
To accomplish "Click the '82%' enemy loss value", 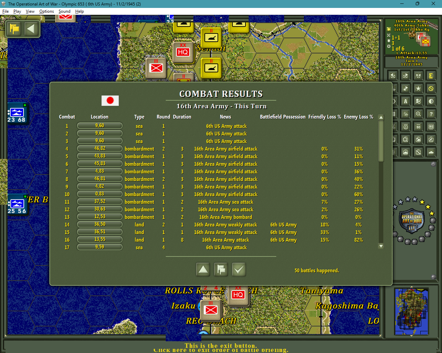I will pyautogui.click(x=358, y=240).
